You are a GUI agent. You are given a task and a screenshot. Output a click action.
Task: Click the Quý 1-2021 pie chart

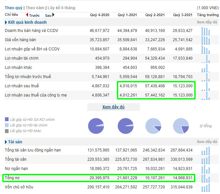[x=125, y=126]
